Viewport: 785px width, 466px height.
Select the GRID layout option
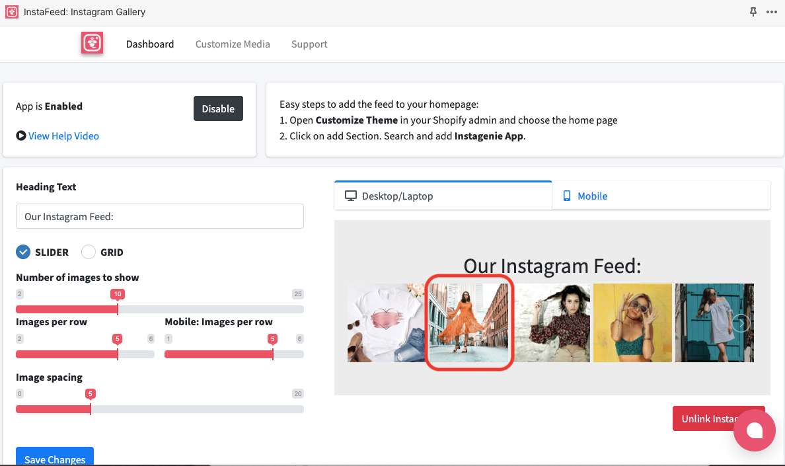[x=89, y=252]
